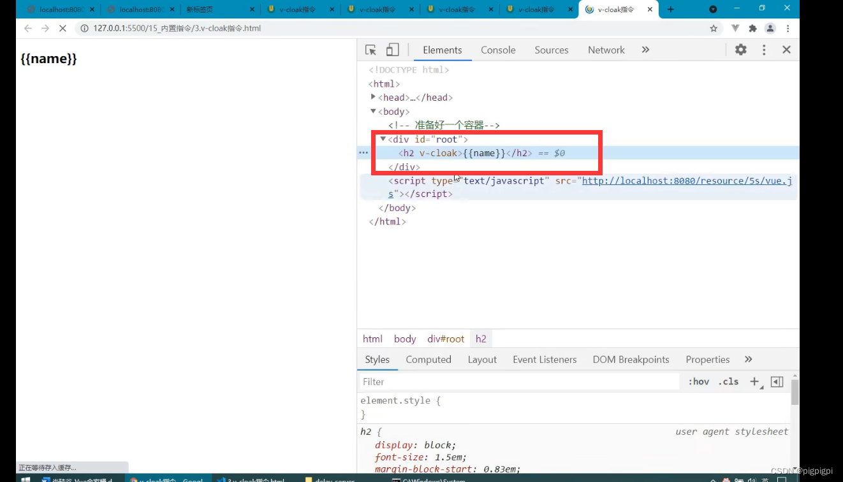Go forward using the browser arrow
Image resolution: width=843 pixels, height=482 pixels.
[45, 29]
